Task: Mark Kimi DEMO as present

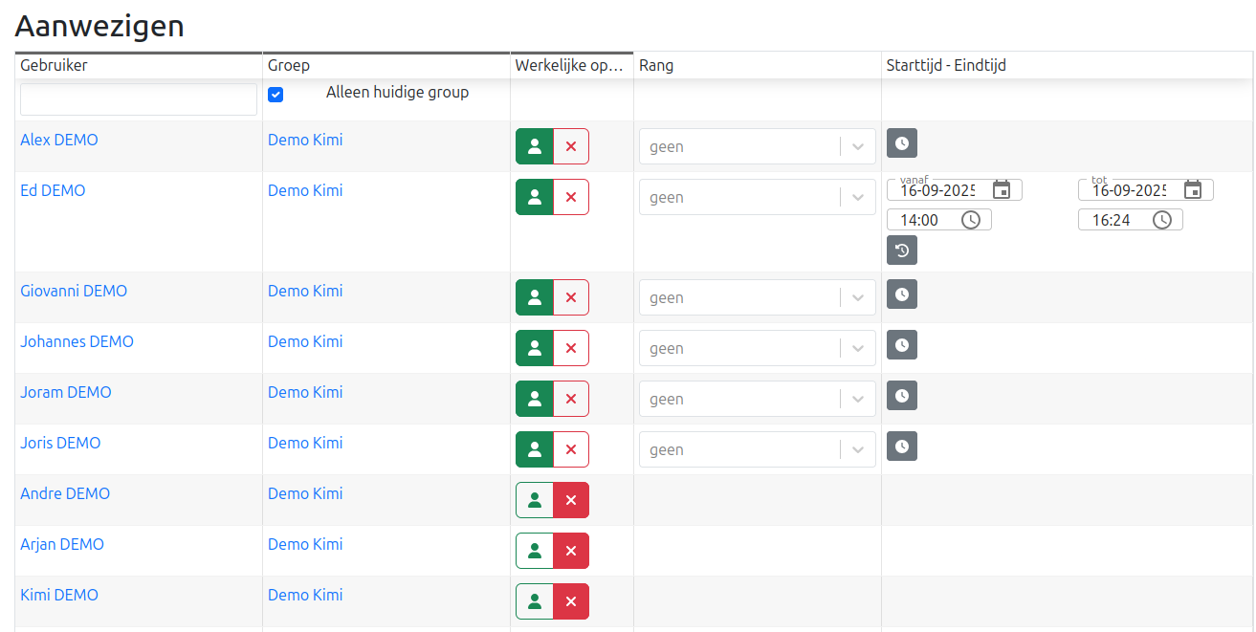Action: (535, 601)
